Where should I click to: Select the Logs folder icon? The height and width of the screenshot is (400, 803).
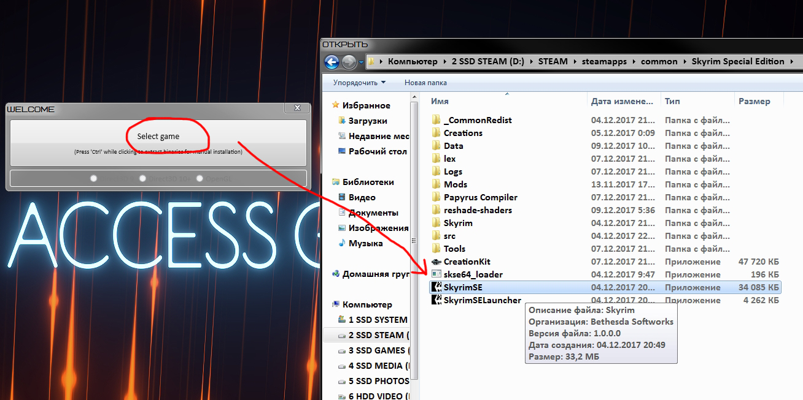pyautogui.click(x=436, y=172)
